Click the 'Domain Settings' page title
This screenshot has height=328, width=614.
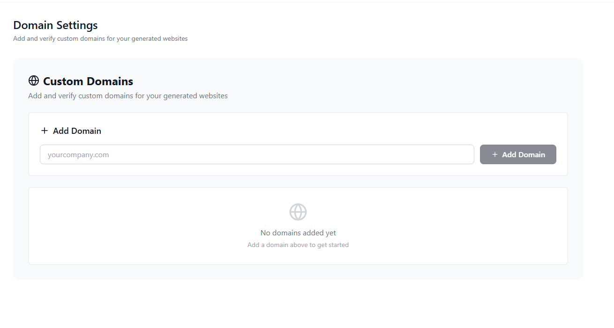coord(55,25)
